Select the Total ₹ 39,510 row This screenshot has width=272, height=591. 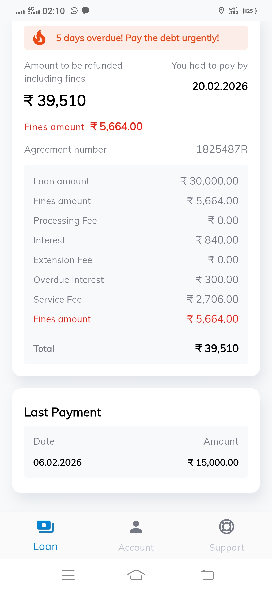(136, 349)
